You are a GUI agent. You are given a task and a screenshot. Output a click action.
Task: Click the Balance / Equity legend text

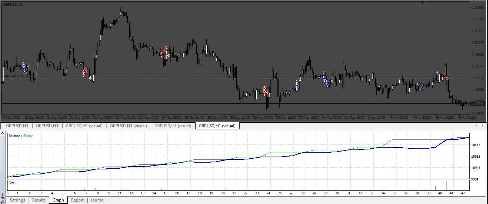(x=21, y=136)
